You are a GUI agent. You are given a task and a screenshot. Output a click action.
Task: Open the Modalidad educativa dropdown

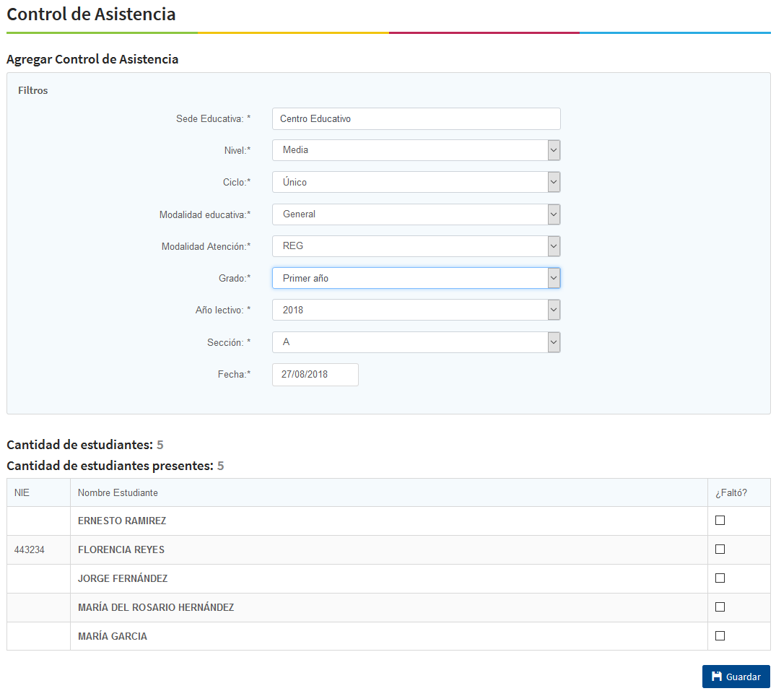(416, 214)
